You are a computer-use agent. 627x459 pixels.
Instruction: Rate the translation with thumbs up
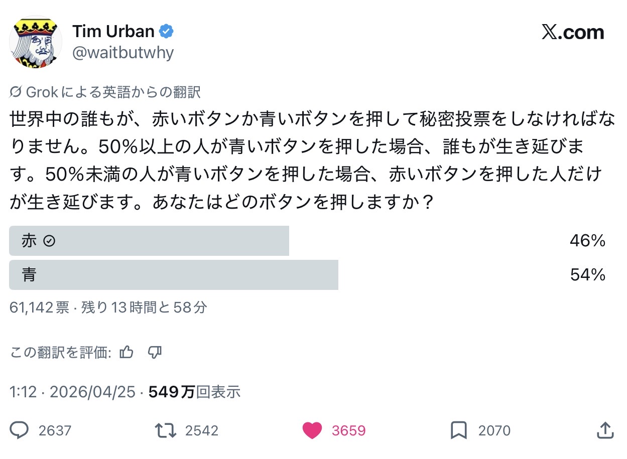pyautogui.click(x=127, y=353)
